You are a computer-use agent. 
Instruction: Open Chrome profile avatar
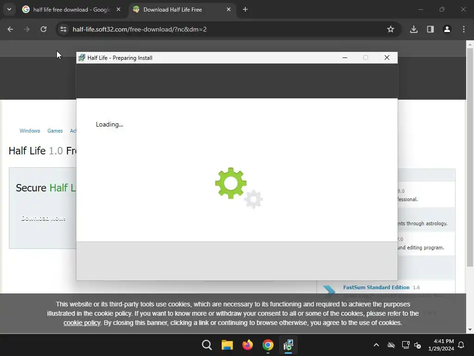(447, 29)
